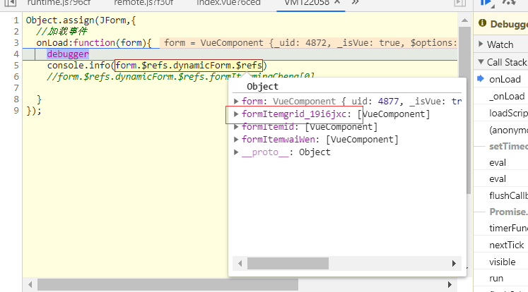Select the loadScript call stack frame
The height and width of the screenshot is (292, 528).
(x=508, y=113)
